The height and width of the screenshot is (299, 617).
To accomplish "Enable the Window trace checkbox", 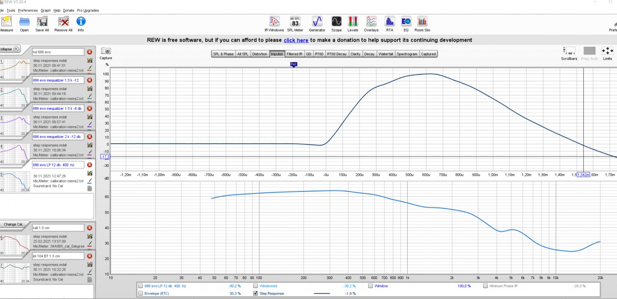I will tap(371, 286).
